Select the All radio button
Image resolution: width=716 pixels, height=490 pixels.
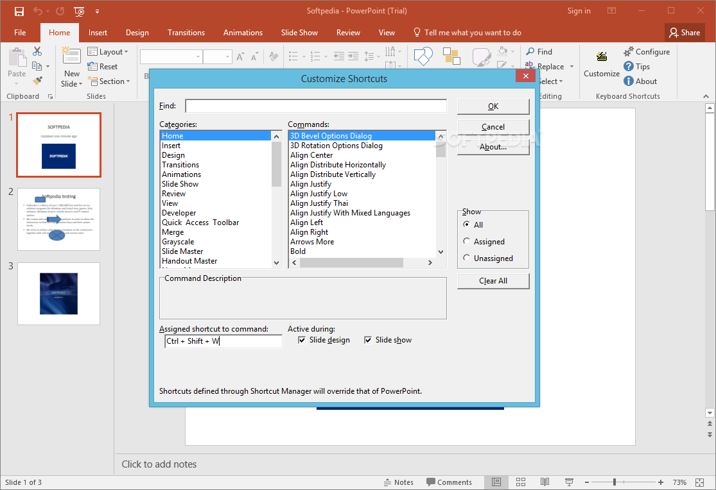click(x=466, y=224)
